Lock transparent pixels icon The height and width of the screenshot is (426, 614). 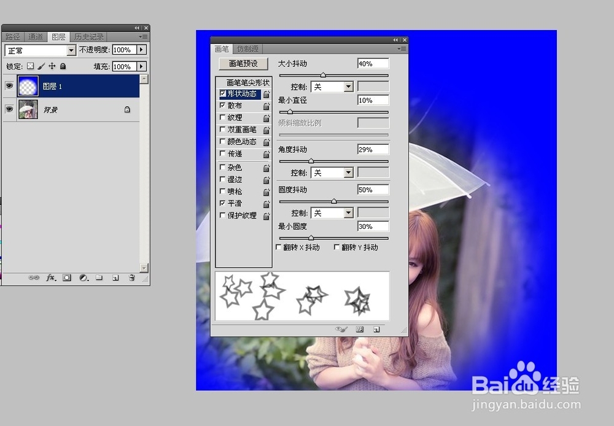click(x=30, y=66)
